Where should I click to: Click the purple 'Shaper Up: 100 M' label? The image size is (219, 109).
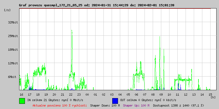click(x=136, y=105)
